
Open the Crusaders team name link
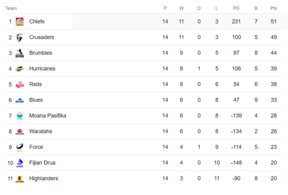click(42, 37)
